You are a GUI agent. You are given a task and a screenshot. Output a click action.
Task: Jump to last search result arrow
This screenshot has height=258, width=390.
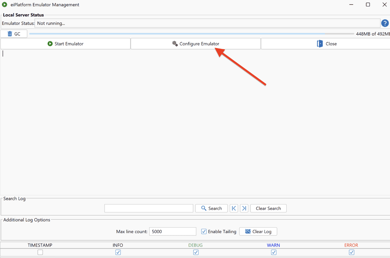pyautogui.click(x=244, y=208)
